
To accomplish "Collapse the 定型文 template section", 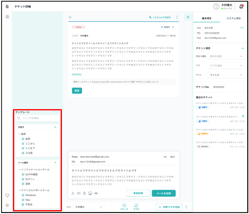I will (x=55, y=127).
